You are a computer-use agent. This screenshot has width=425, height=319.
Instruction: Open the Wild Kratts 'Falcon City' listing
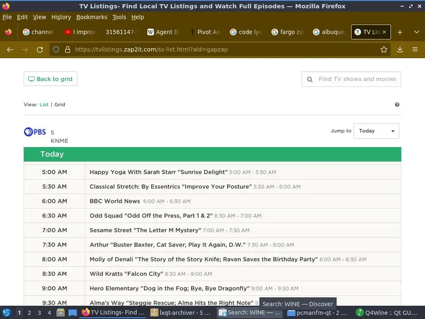point(126,274)
